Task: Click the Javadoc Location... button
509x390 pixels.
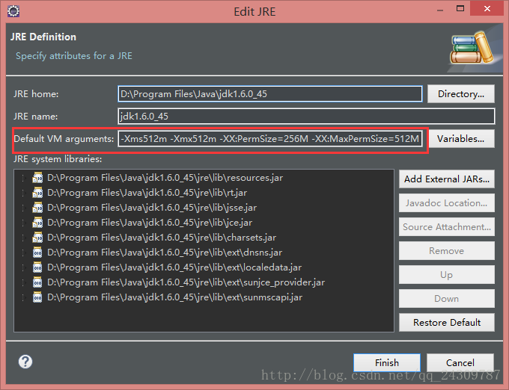Action: click(447, 202)
